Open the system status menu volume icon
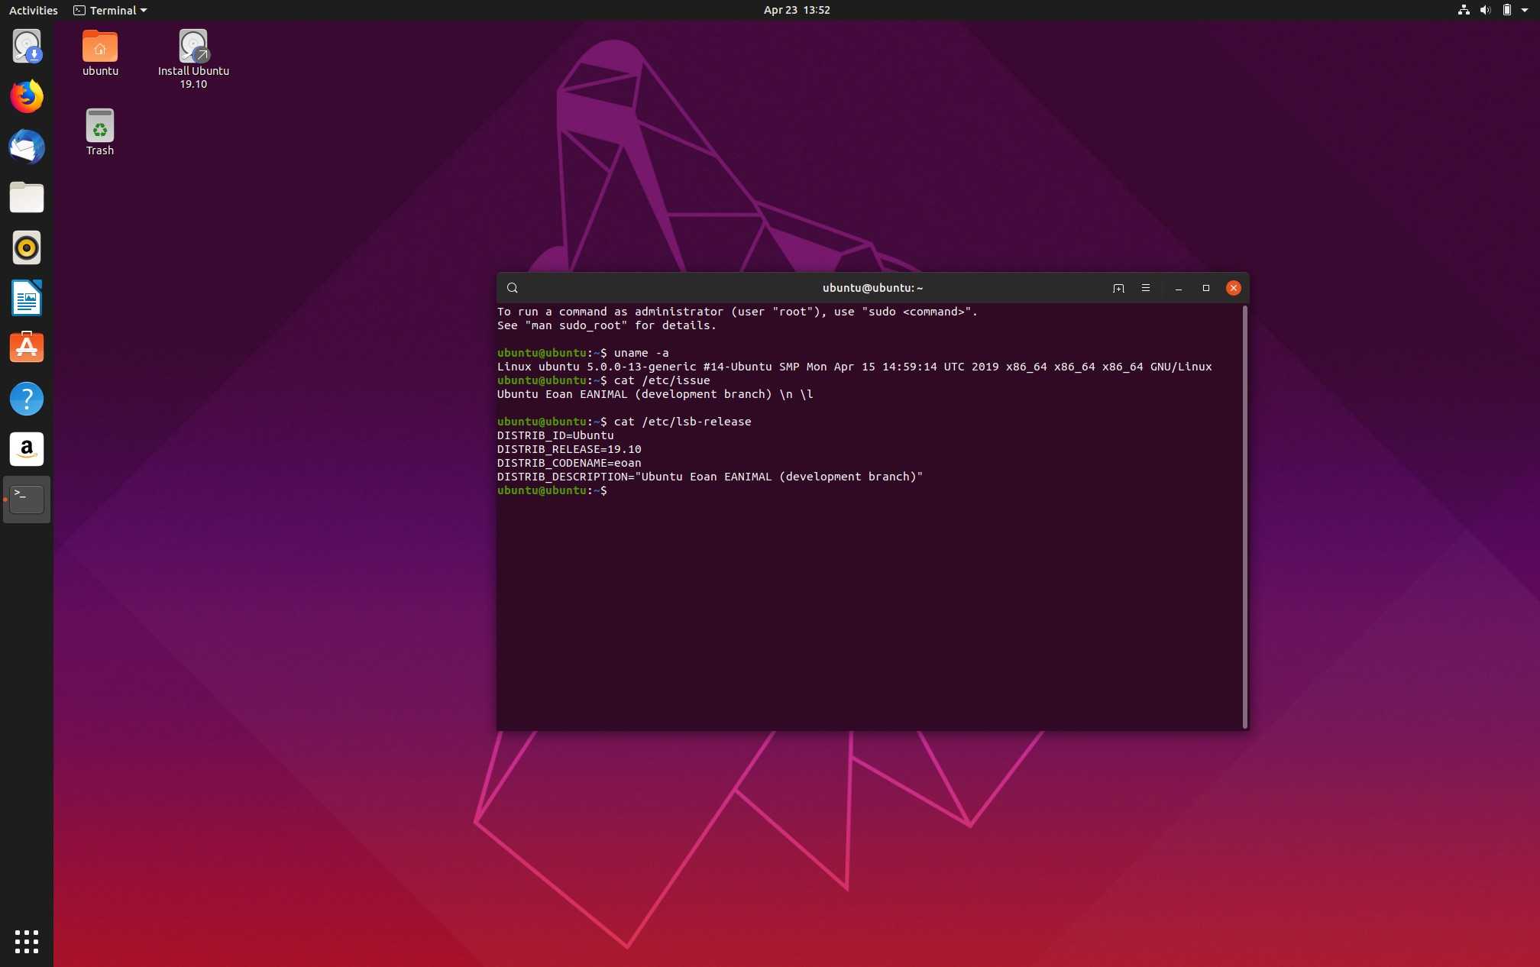The width and height of the screenshot is (1540, 967). pos(1485,10)
